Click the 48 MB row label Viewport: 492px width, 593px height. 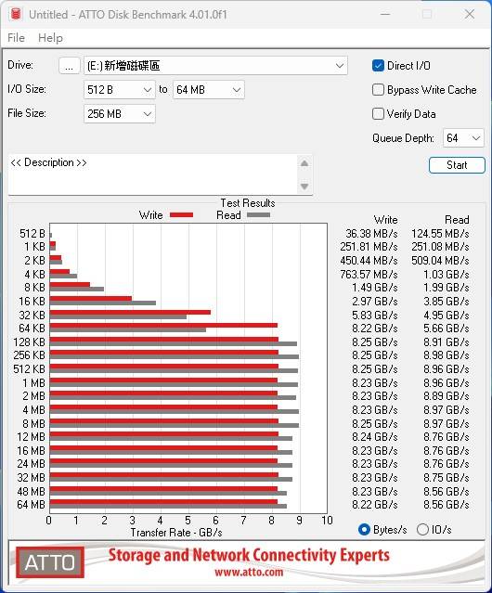point(31,491)
